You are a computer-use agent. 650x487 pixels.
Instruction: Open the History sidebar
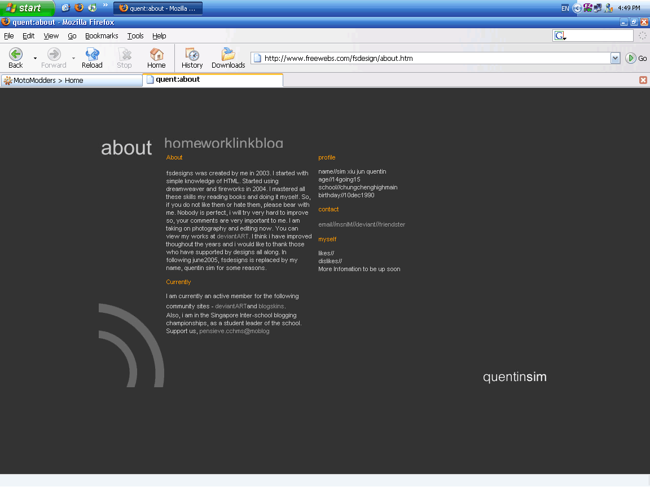coord(192,58)
